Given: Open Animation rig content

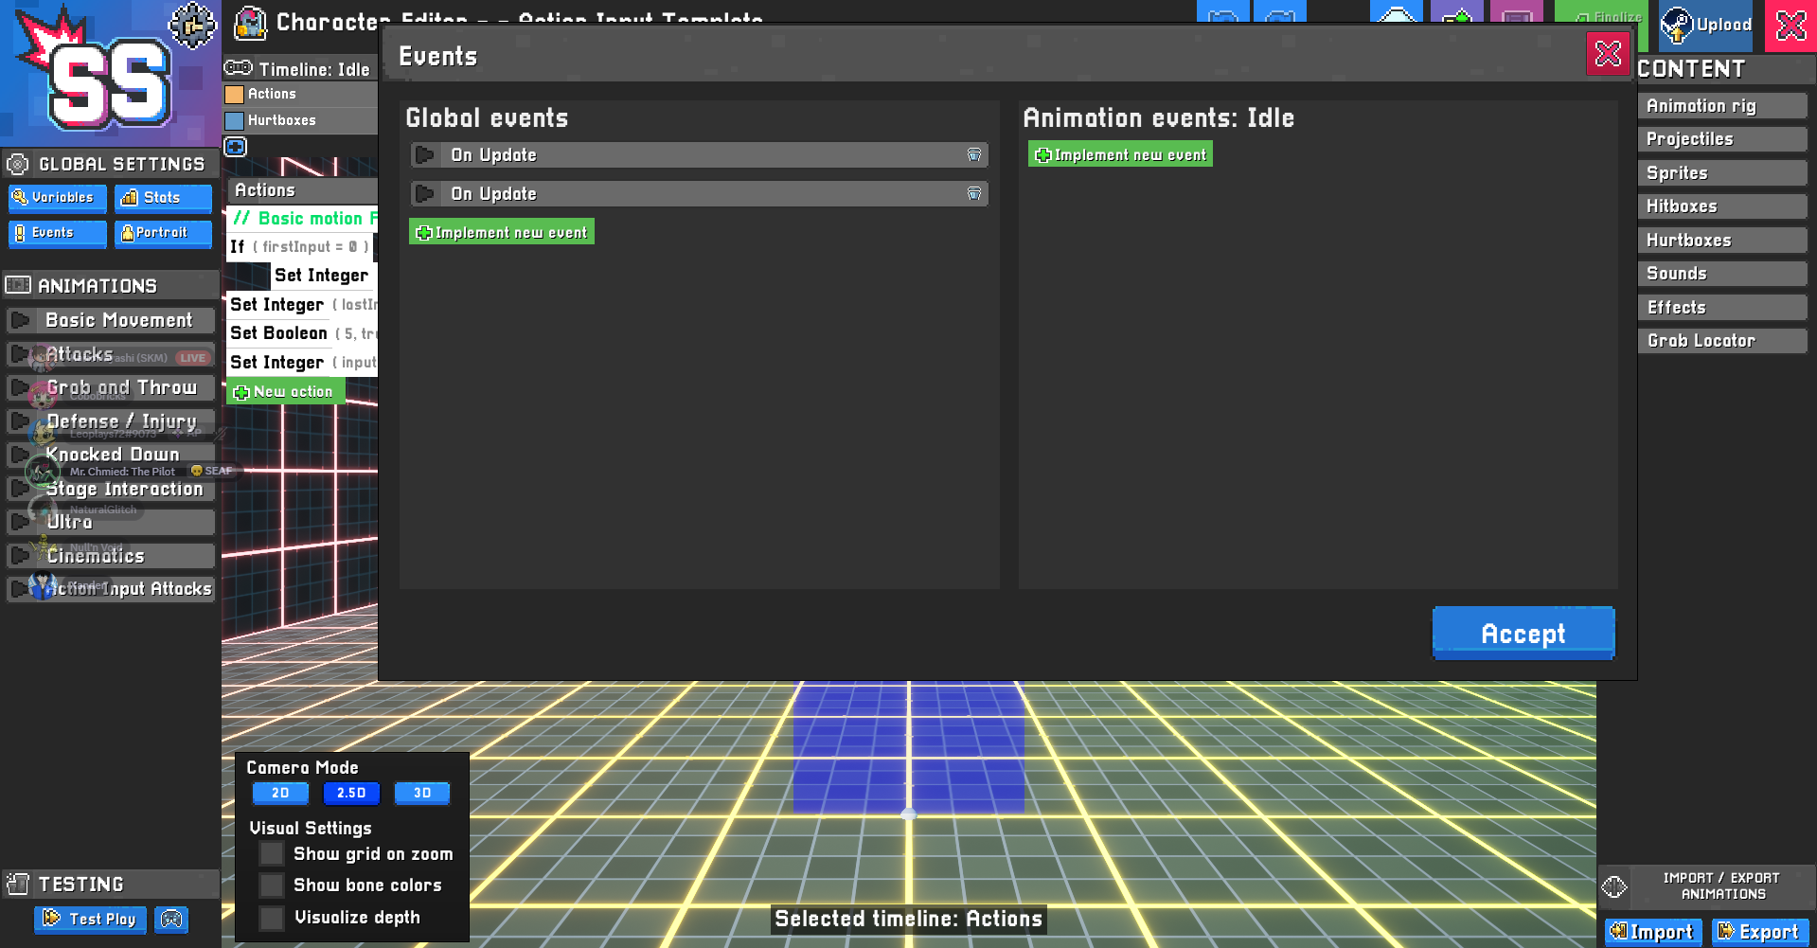Looking at the screenshot, I should 1722,106.
